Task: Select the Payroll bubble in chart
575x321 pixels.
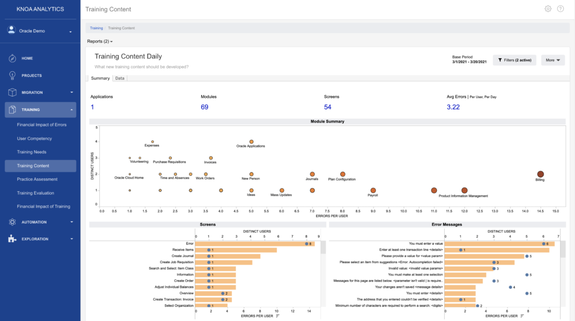Action: pyautogui.click(x=373, y=190)
